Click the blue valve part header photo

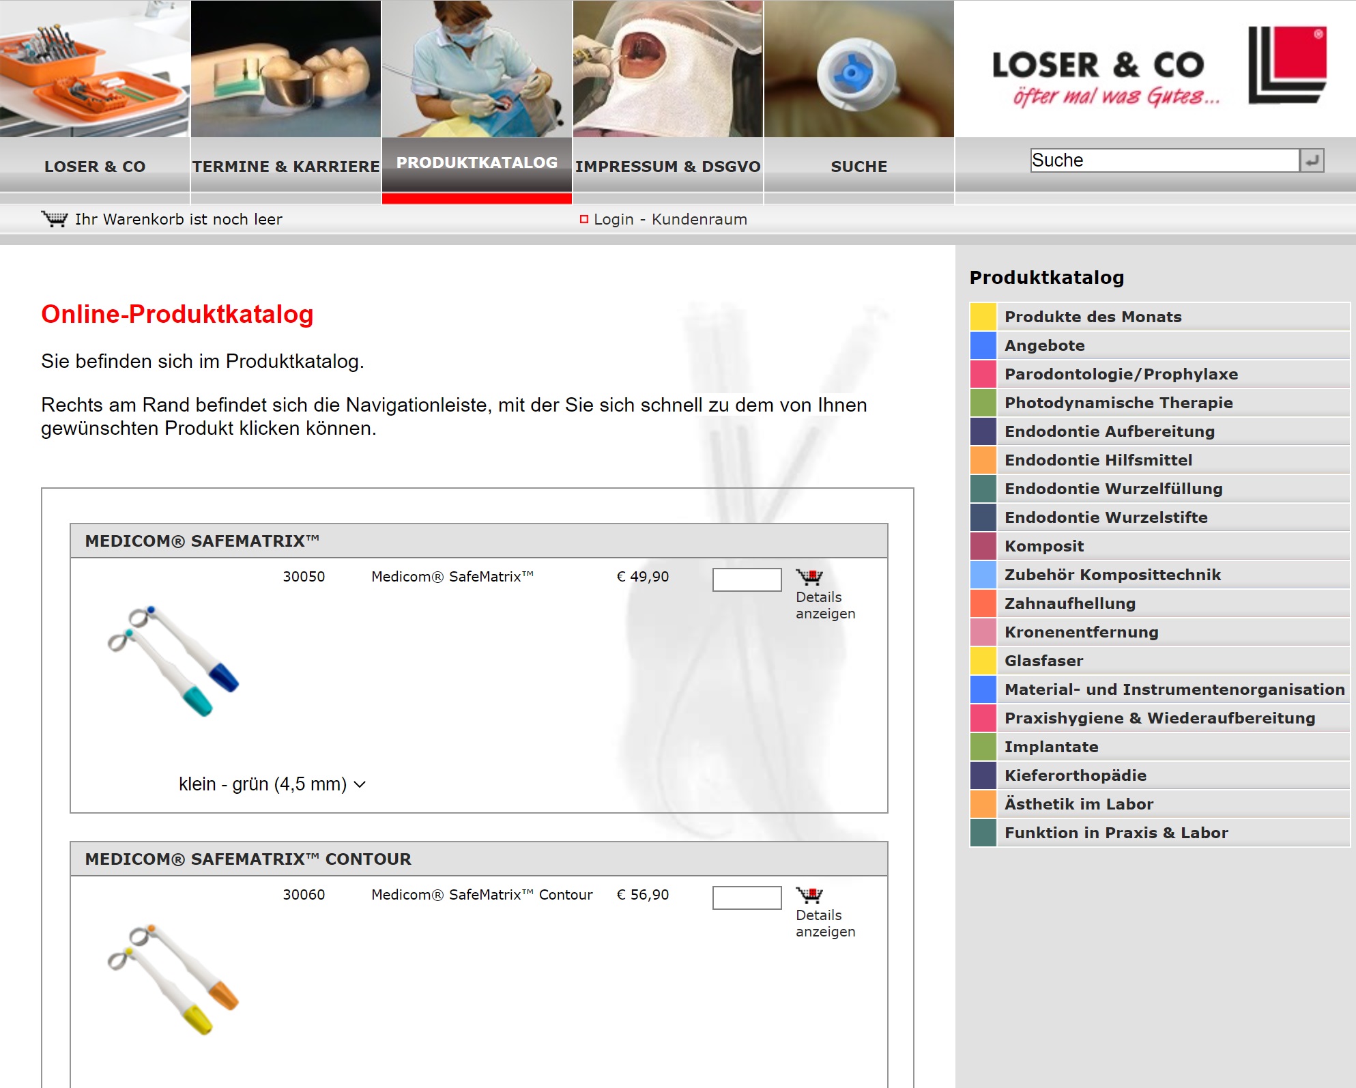859,68
